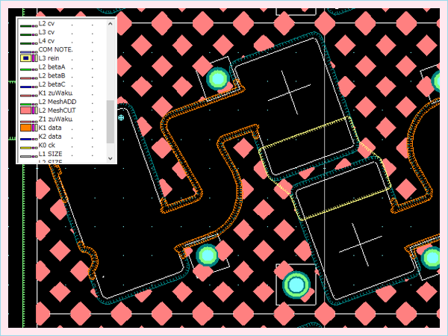Select the L2 betaC layer
The height and width of the screenshot is (336, 448).
(x=52, y=84)
